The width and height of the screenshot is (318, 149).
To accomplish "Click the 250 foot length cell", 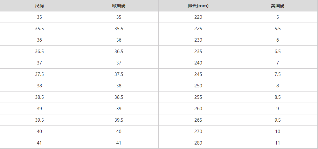I will pos(198,86).
